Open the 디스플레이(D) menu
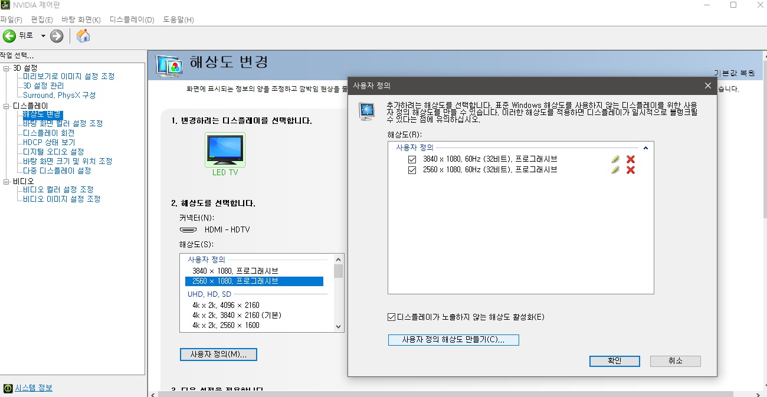The image size is (767, 397). coord(132,20)
